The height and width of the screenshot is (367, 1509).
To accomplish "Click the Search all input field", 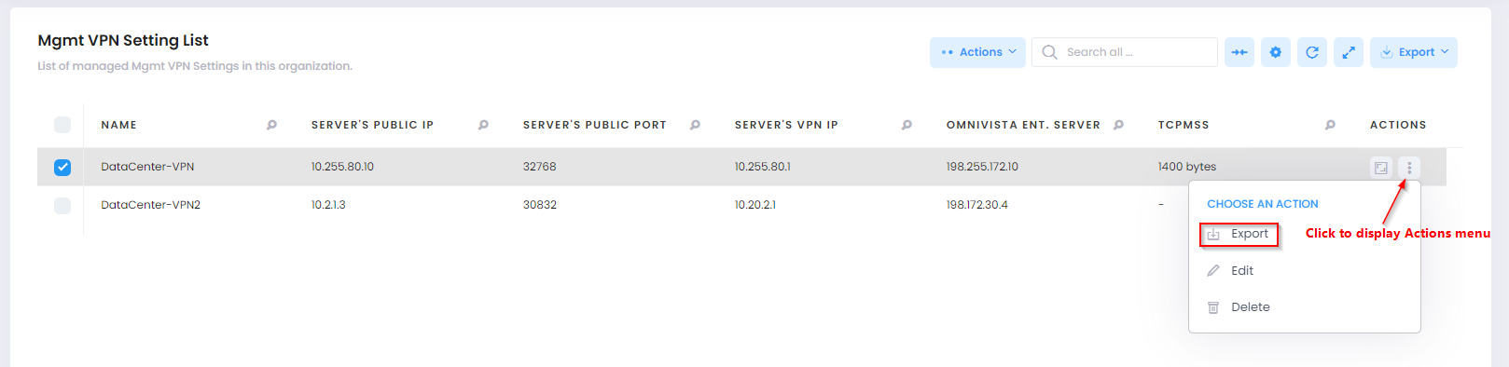I will click(1125, 52).
